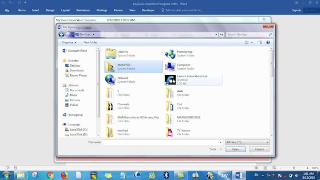The height and width of the screenshot is (180, 320).
Task: Select Desktop under Favorites
Action: coord(72,65)
